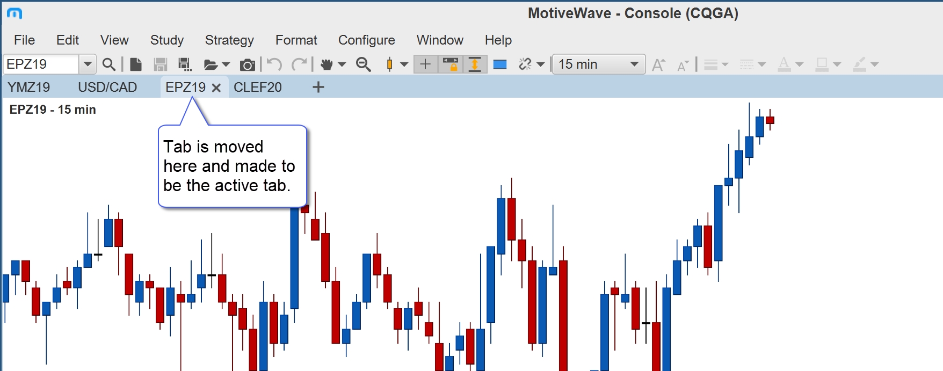The image size is (943, 371).
Task: Create a new chart with page icon
Action: pyautogui.click(x=136, y=64)
